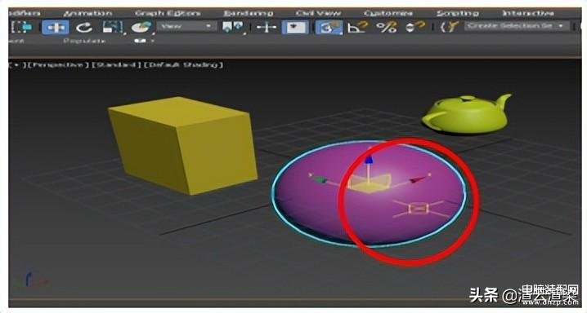Grab the green Y-axis gizmo arrow
Image resolution: width=587 pixels, height=313 pixels.
[320, 180]
